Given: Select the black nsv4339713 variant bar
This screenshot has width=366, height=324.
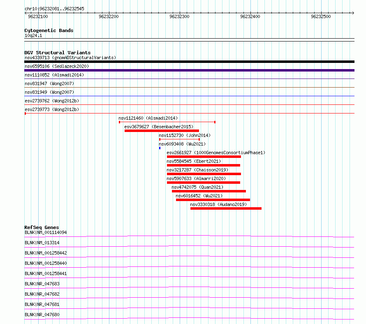Looking at the screenshot, I should click(189, 62).
